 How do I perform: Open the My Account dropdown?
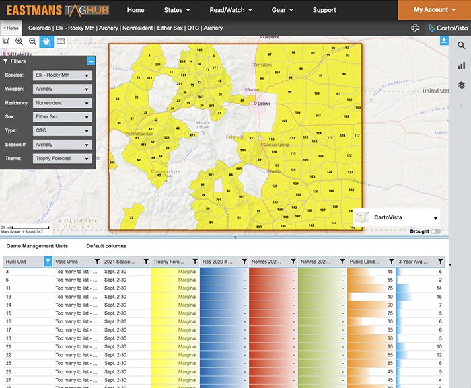pos(435,10)
